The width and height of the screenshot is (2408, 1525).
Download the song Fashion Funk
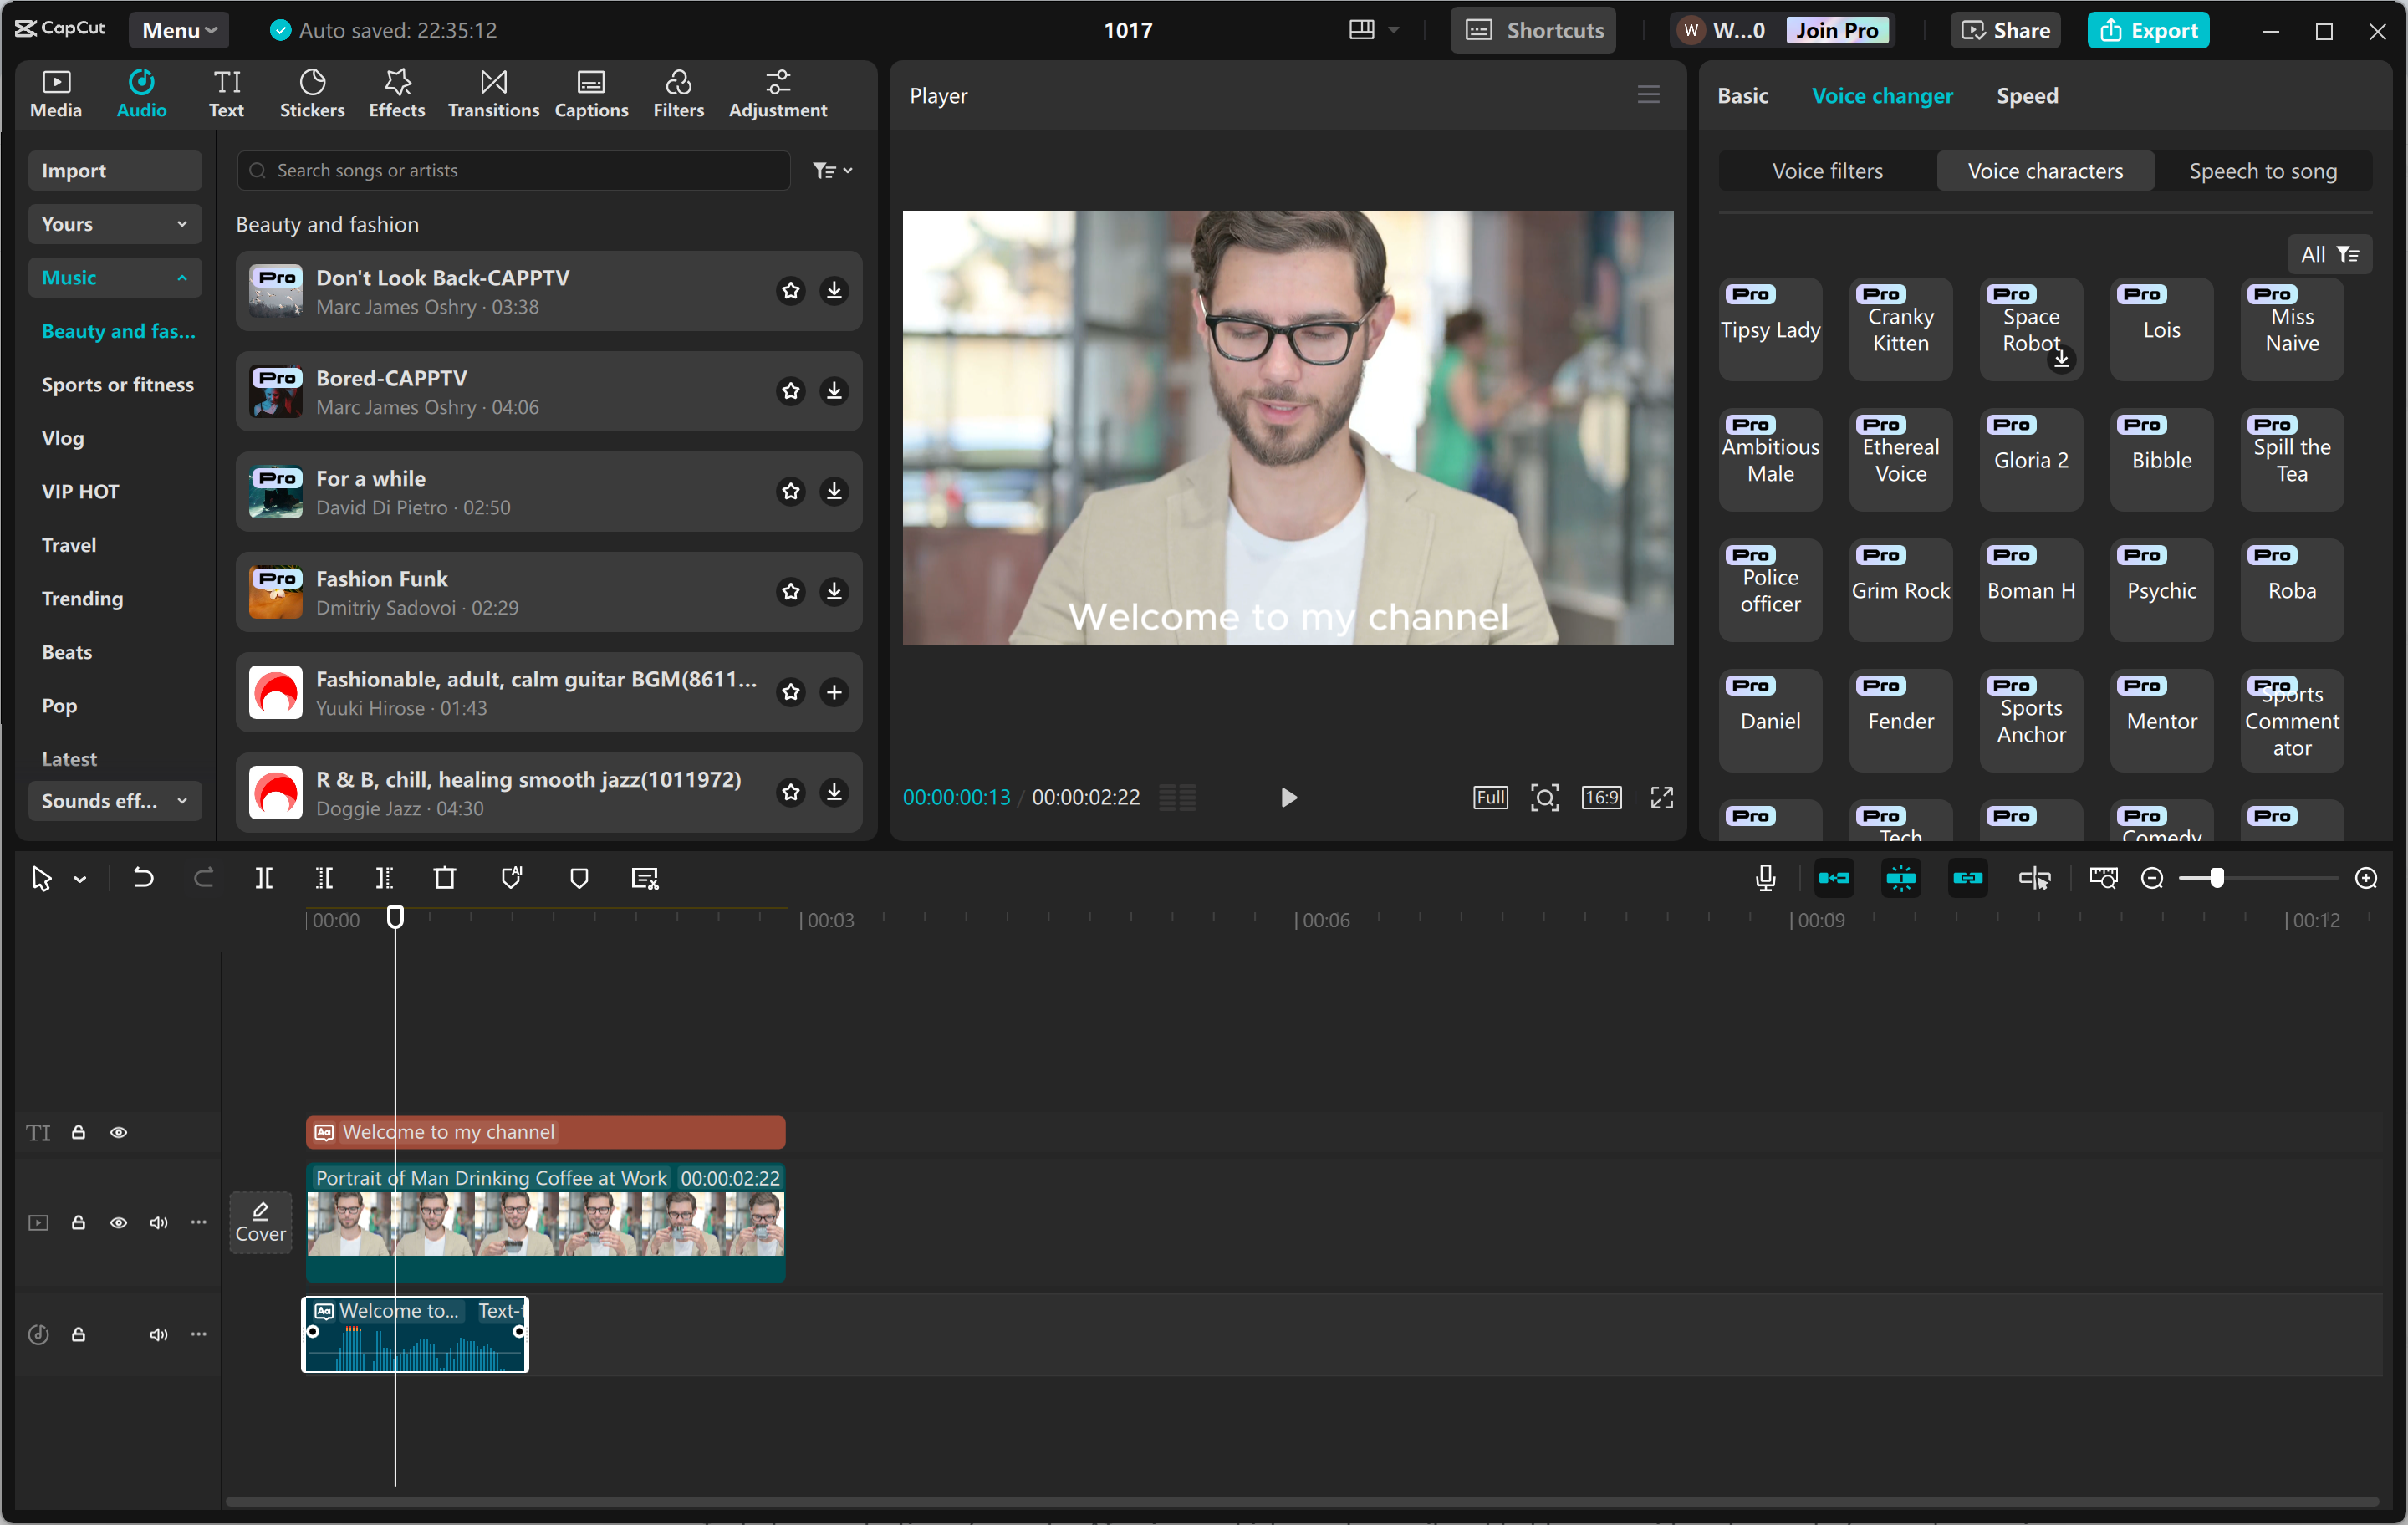[x=834, y=591]
